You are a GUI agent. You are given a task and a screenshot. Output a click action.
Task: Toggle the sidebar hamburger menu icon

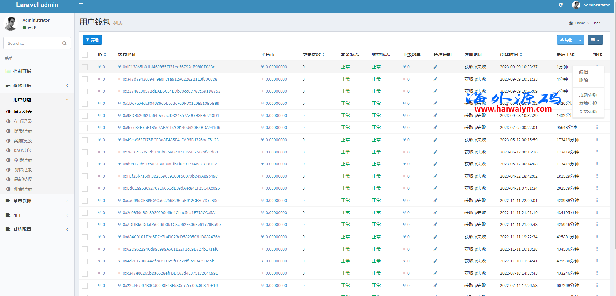pos(81,5)
